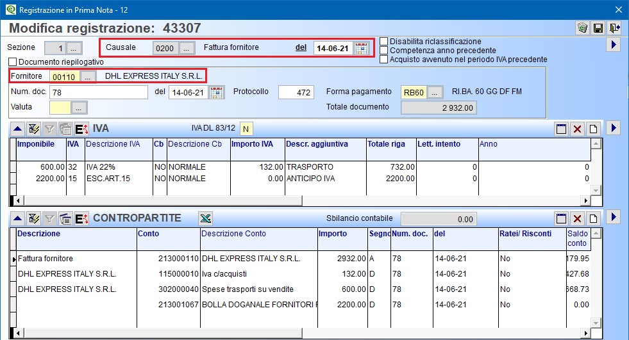
Task: Click the exit door icon
Action: [x=615, y=28]
